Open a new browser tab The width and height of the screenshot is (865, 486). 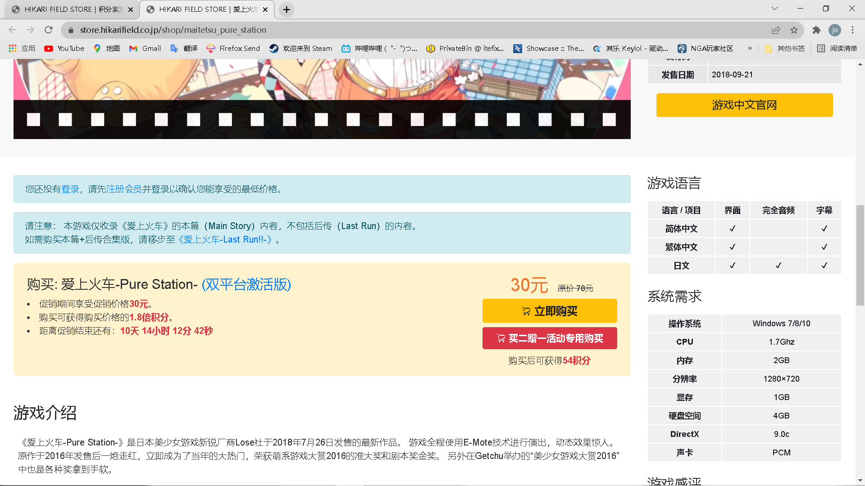coord(287,9)
